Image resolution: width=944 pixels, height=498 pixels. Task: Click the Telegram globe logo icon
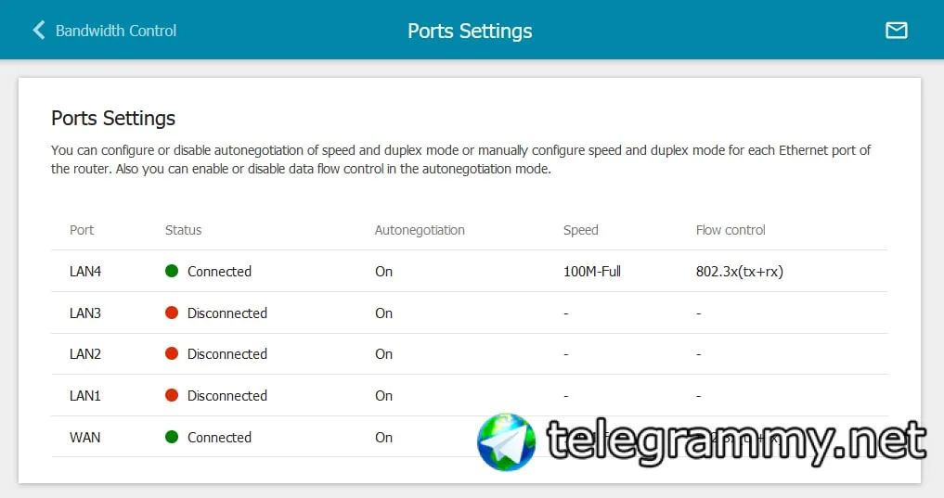pyautogui.click(x=506, y=442)
